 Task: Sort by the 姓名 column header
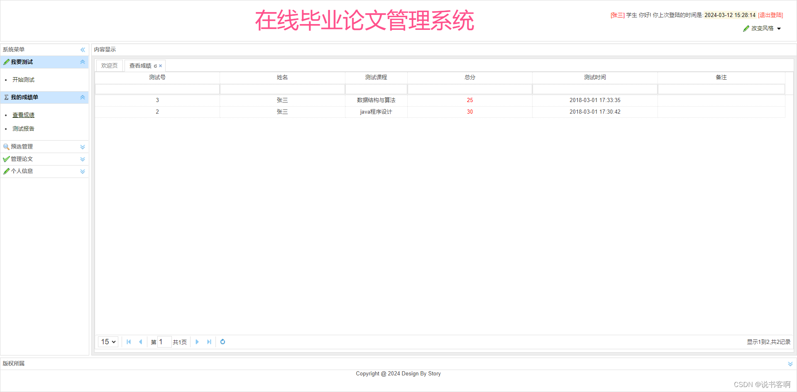[282, 78]
